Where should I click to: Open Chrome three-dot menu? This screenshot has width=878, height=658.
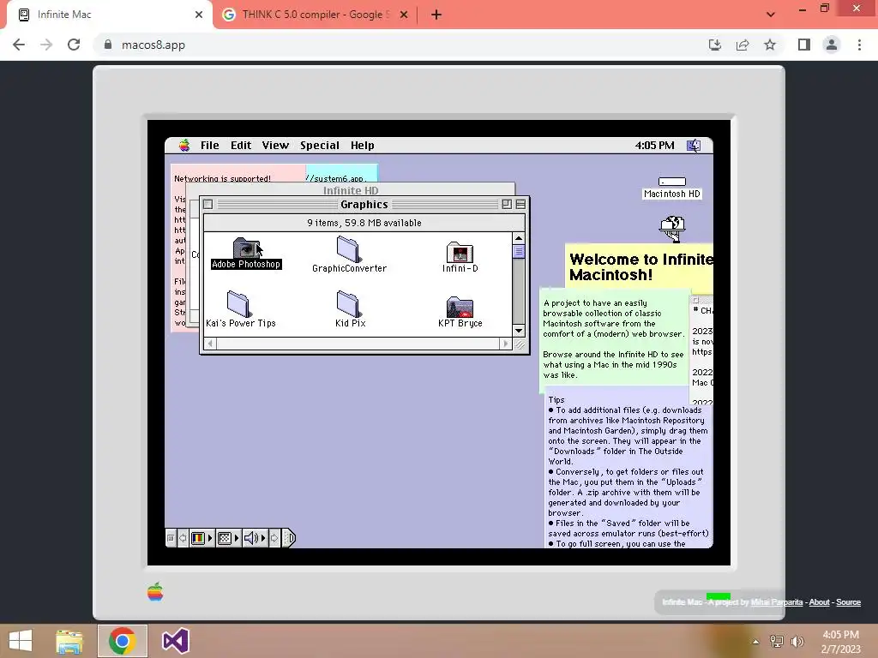pyautogui.click(x=859, y=45)
